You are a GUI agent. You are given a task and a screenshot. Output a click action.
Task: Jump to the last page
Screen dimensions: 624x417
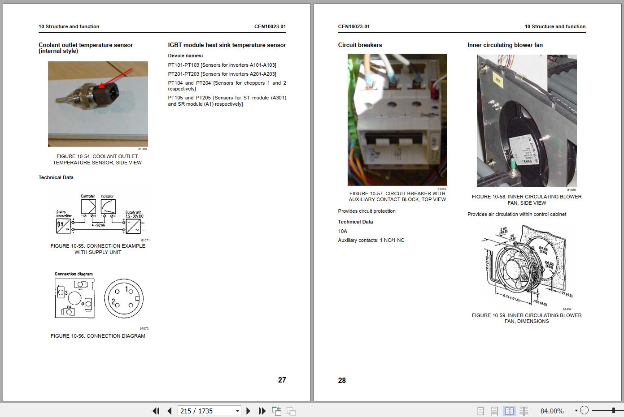pos(262,411)
